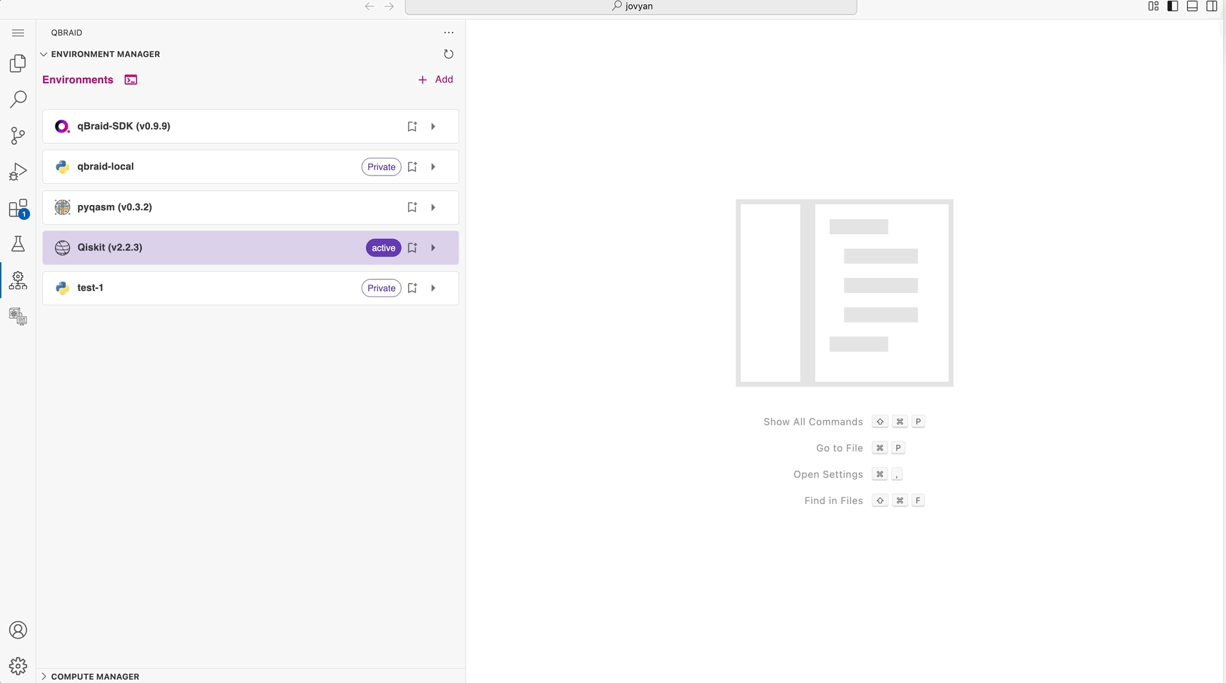Open the Extensions view with badge
1226x683 pixels.
click(18, 208)
